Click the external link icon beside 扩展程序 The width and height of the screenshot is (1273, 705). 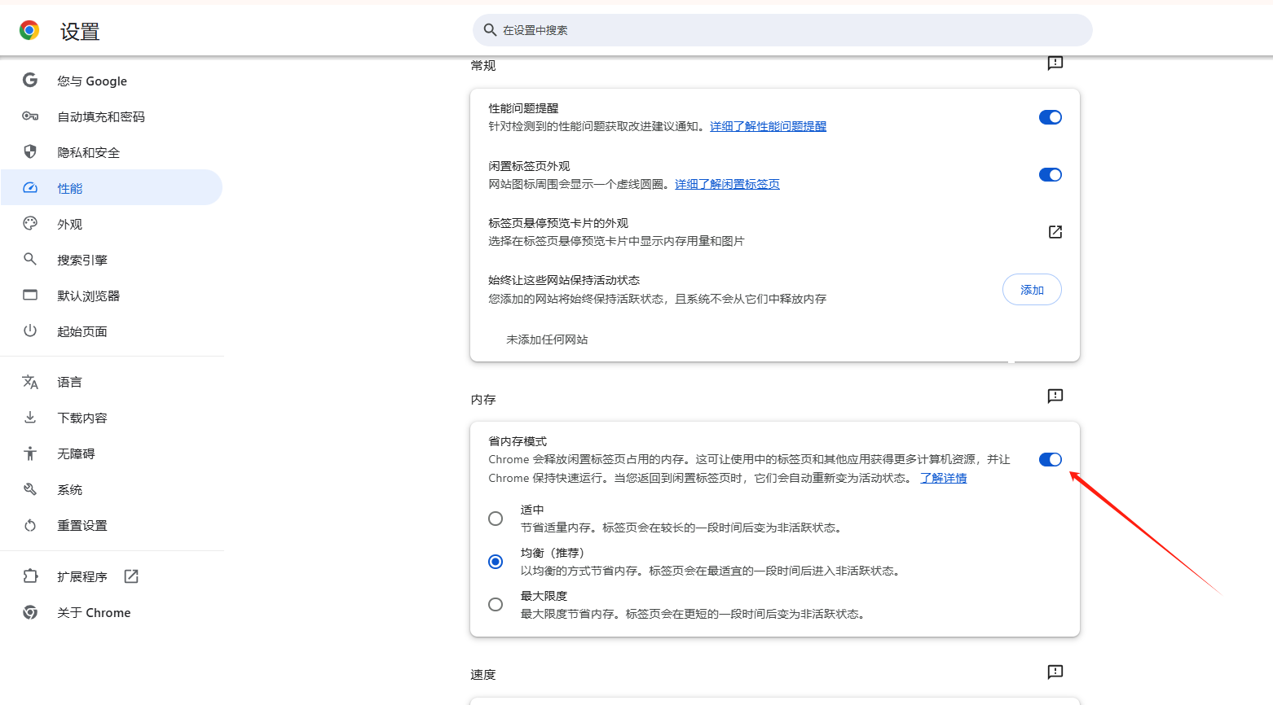[131, 576]
